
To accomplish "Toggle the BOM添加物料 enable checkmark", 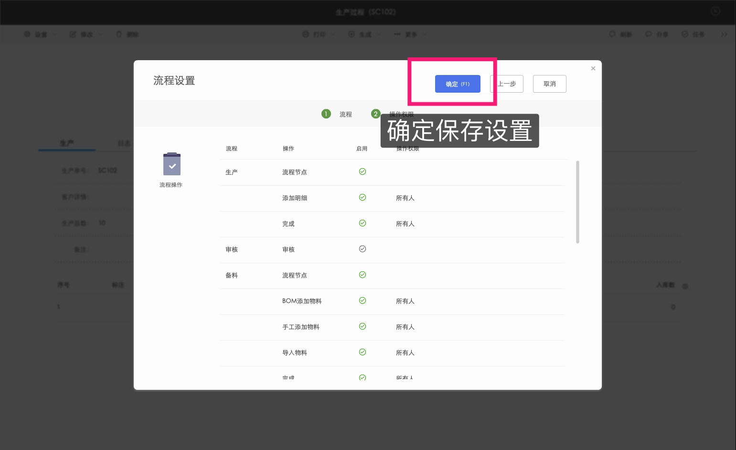I will click(x=363, y=300).
